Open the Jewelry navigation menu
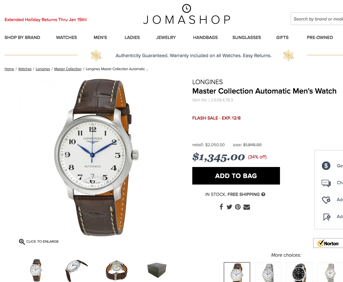This screenshot has width=343, height=282. pos(166,37)
